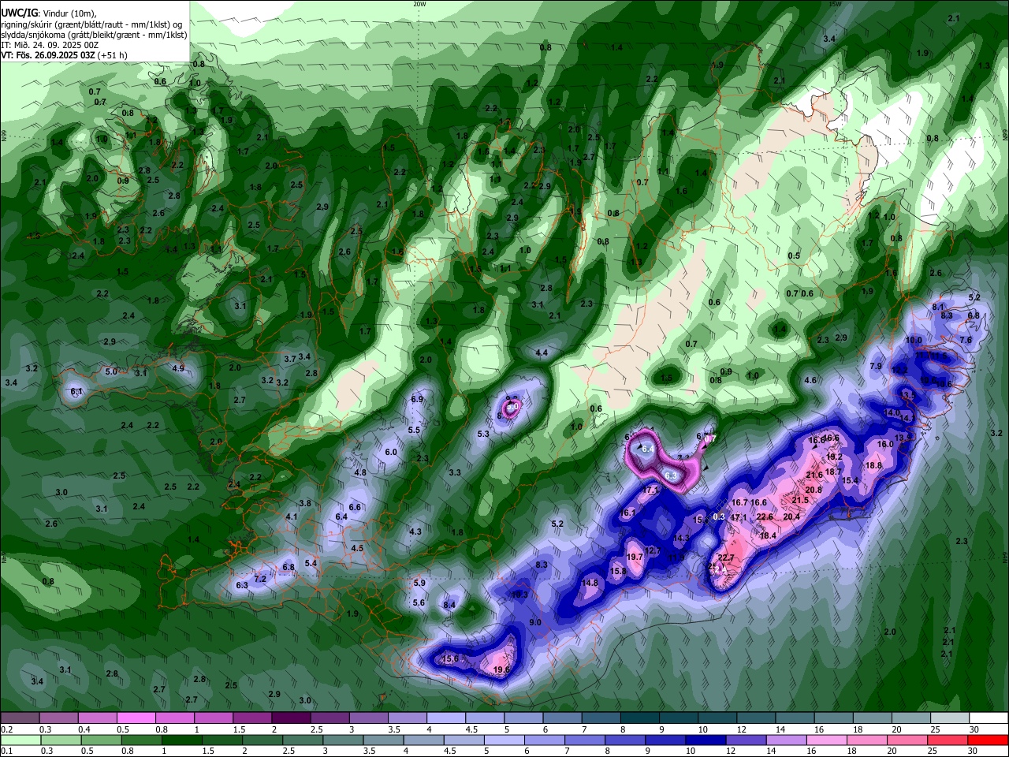1009x757 pixels.
Task: Click the '0.2' label in the upper legend row
Action: pyautogui.click(x=6, y=729)
